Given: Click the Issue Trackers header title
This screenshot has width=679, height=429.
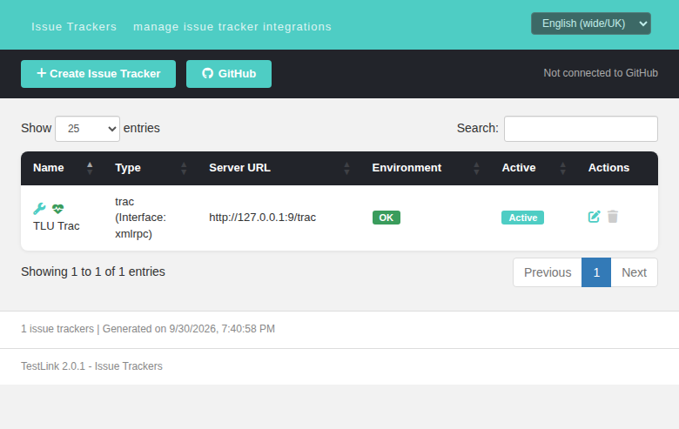Looking at the screenshot, I should pos(74,27).
